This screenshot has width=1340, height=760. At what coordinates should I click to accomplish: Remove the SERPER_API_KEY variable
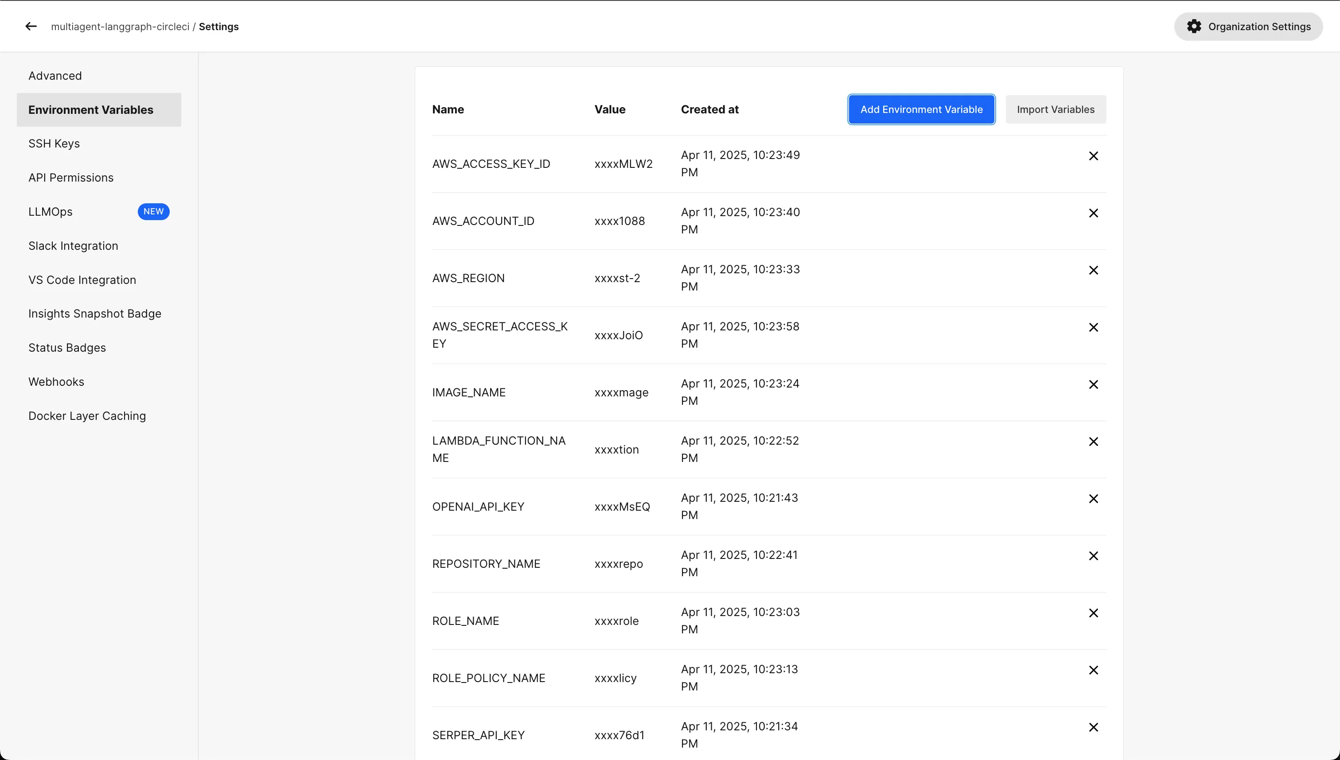point(1093,727)
